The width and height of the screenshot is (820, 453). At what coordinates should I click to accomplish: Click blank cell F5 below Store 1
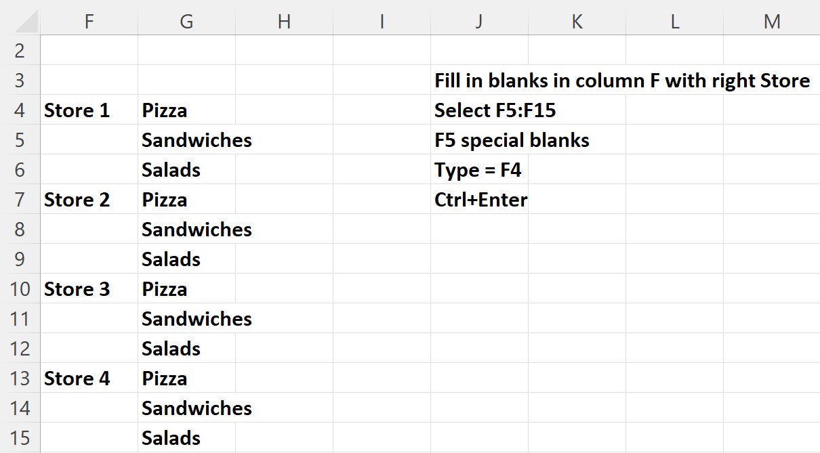(x=89, y=140)
